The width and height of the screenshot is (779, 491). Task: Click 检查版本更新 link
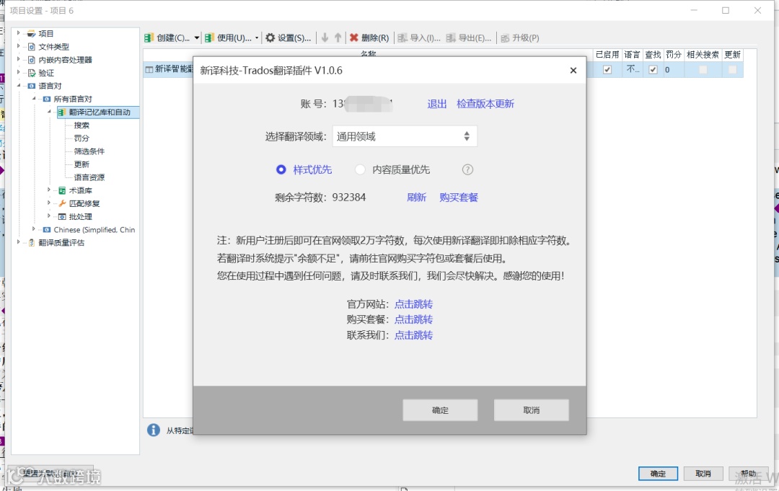tap(485, 105)
